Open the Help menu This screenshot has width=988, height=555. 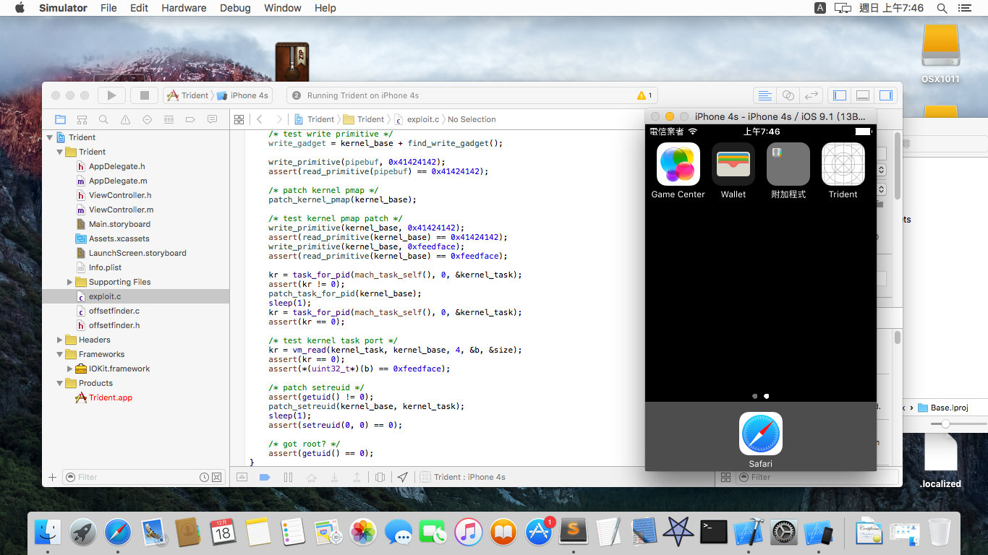325,8
